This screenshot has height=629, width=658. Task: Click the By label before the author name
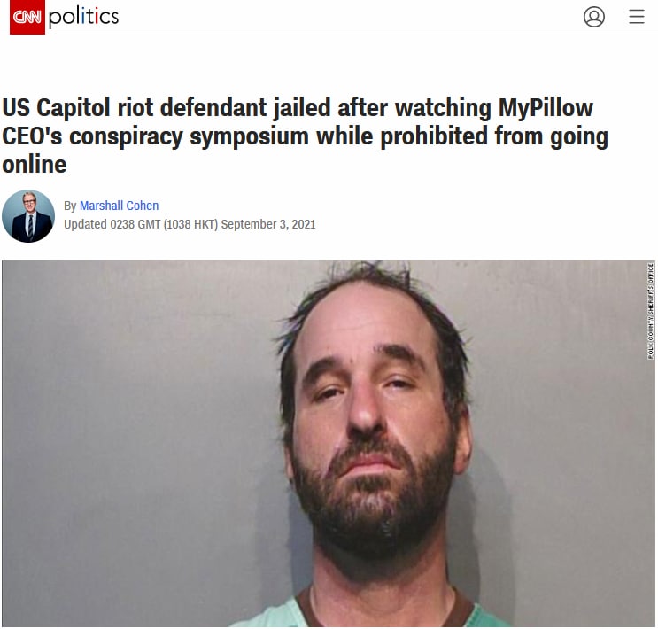70,206
